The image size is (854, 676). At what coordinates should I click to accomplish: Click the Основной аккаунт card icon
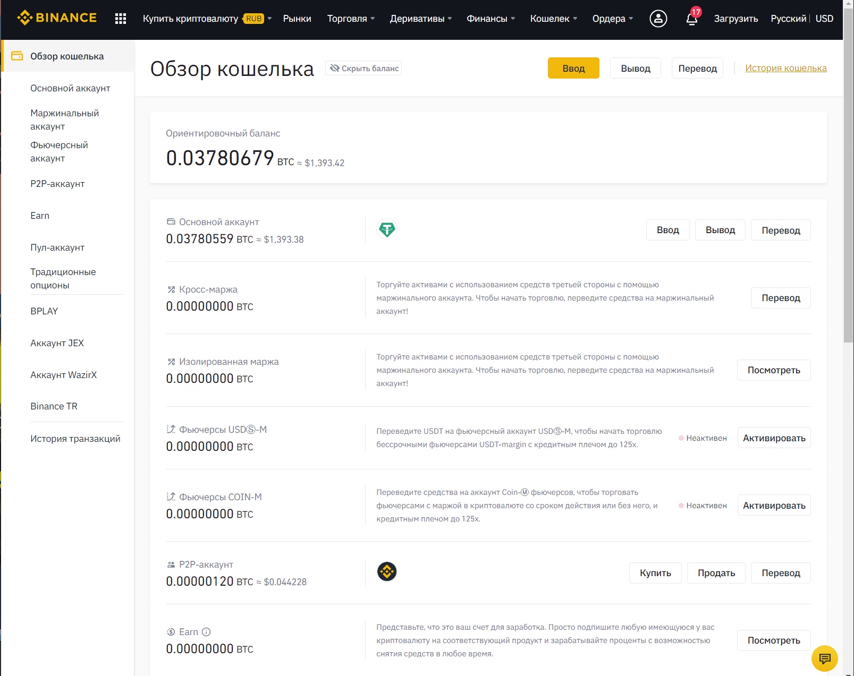(x=171, y=221)
